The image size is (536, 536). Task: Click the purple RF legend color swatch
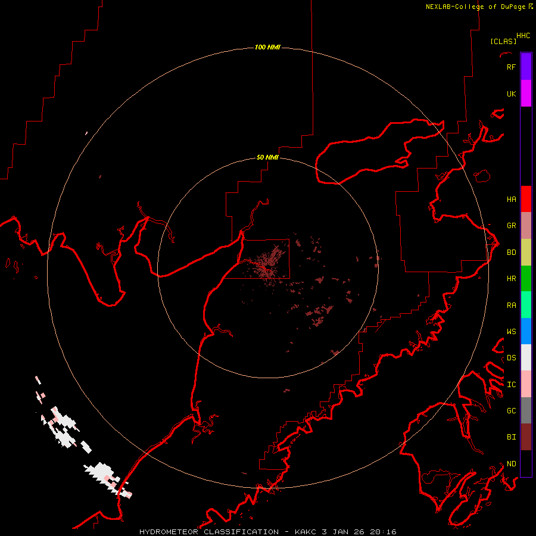[526, 67]
